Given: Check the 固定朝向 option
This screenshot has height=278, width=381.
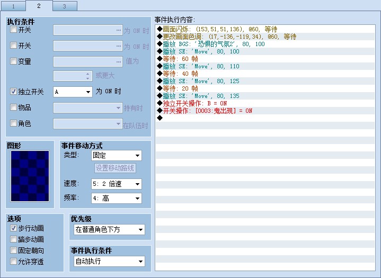Looking at the screenshot, I should click(x=13, y=250).
